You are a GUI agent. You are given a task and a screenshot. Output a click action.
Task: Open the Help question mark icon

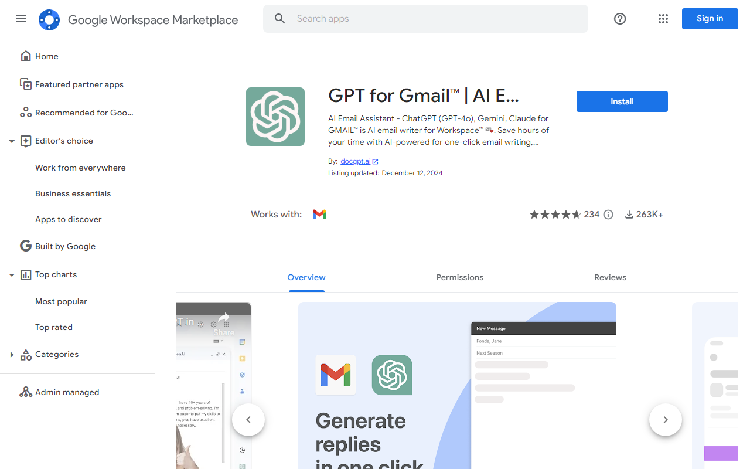pos(620,19)
